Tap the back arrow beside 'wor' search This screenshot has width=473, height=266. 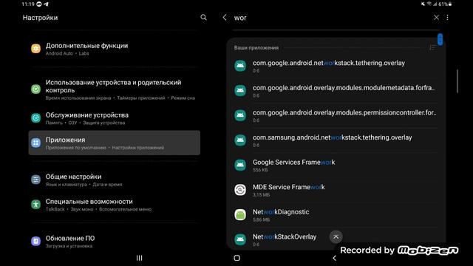pyautogui.click(x=225, y=18)
